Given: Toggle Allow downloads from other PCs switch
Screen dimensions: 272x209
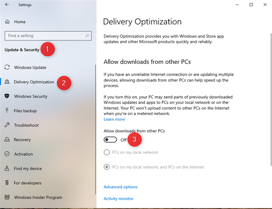Looking at the screenshot, I should click(x=110, y=140).
